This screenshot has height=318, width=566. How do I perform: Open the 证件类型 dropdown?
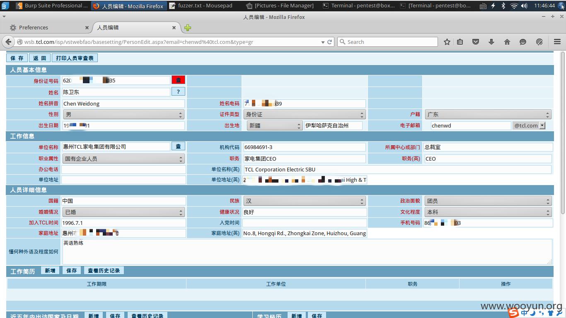coord(305,114)
